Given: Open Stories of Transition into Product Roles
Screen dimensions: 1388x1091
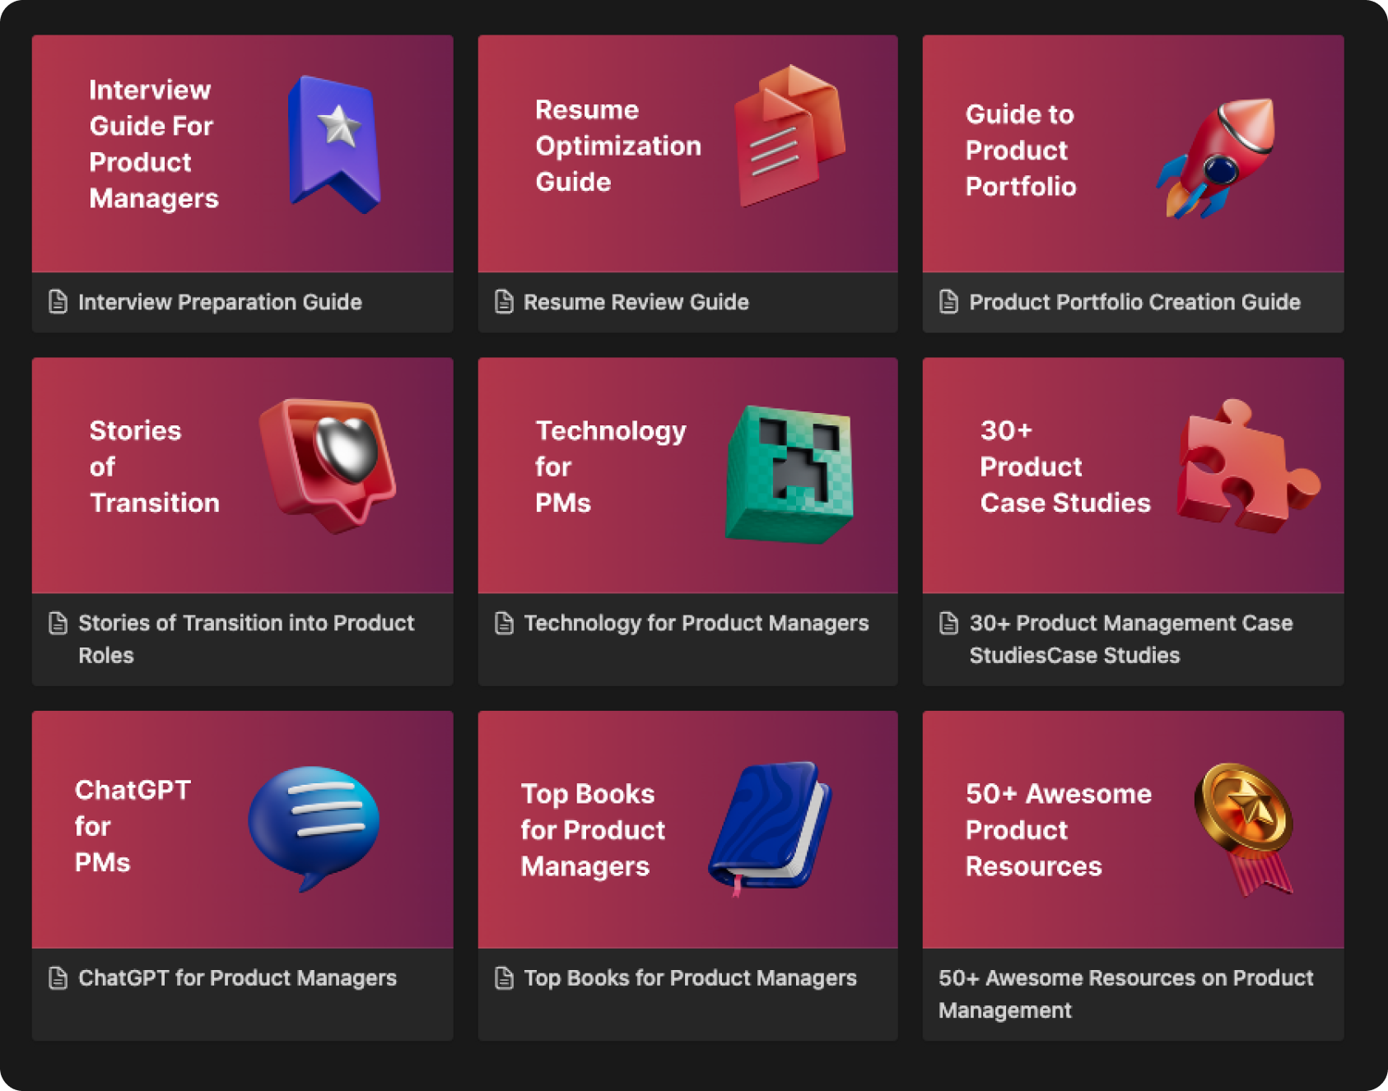Looking at the screenshot, I should click(246, 638).
